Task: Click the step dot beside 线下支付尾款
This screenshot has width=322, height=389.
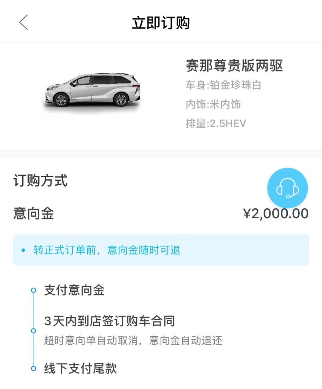Action: point(34,369)
